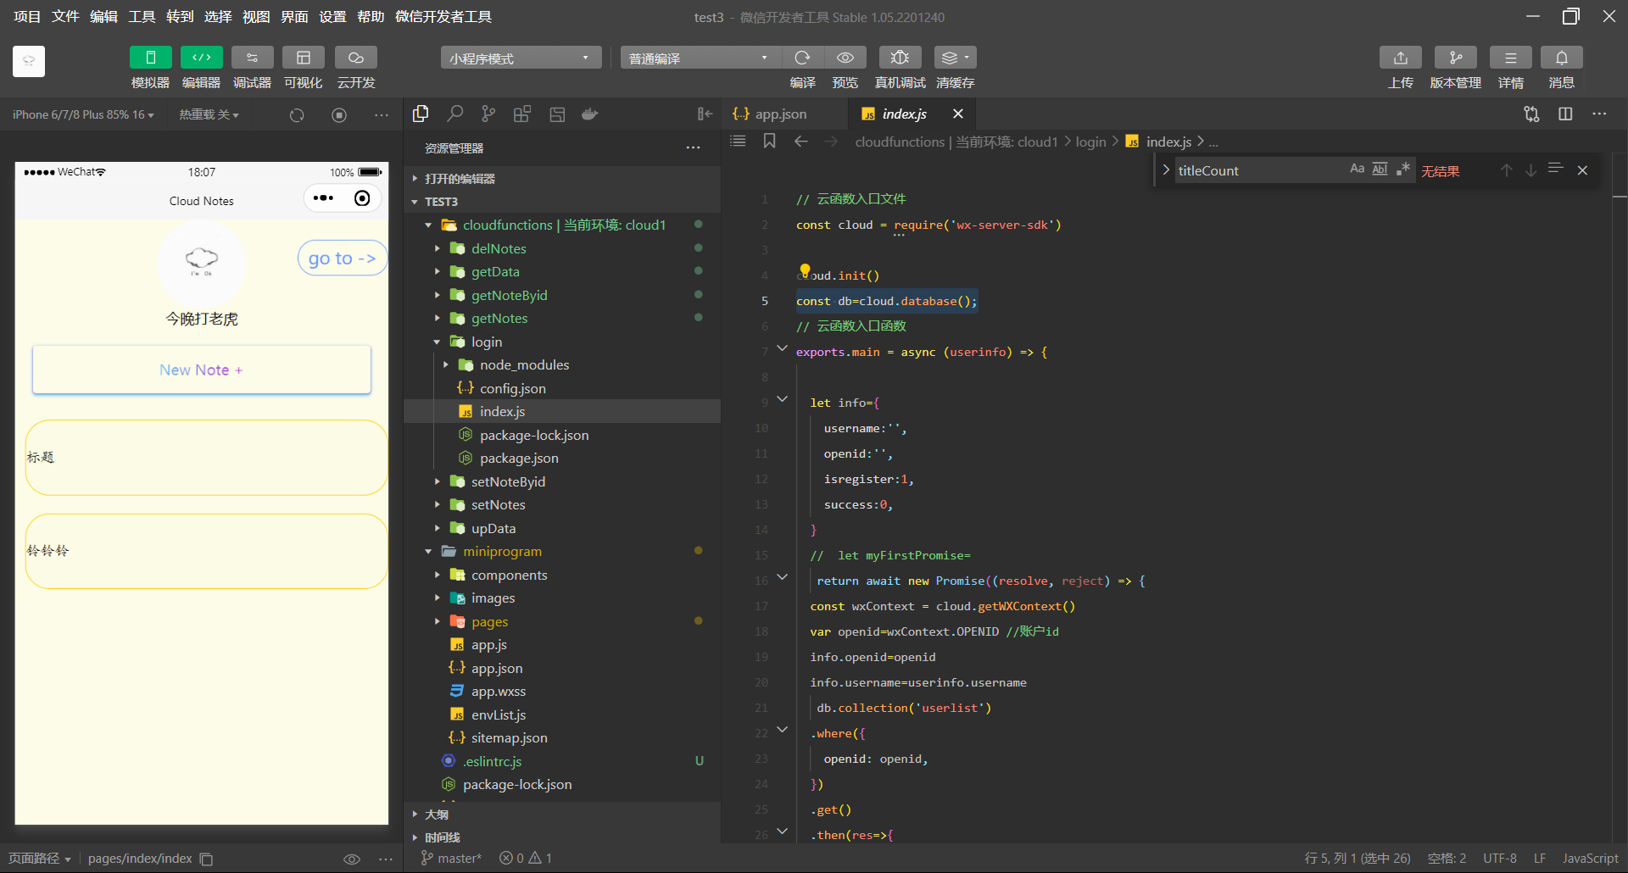Click the master* git branch status
This screenshot has width=1628, height=873.
click(451, 858)
